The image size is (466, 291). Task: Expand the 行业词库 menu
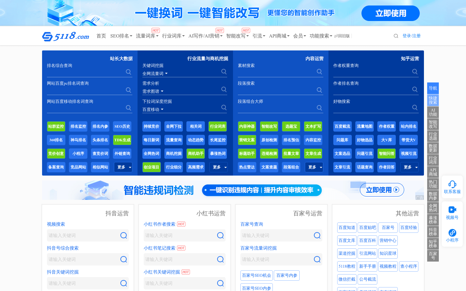(173, 36)
